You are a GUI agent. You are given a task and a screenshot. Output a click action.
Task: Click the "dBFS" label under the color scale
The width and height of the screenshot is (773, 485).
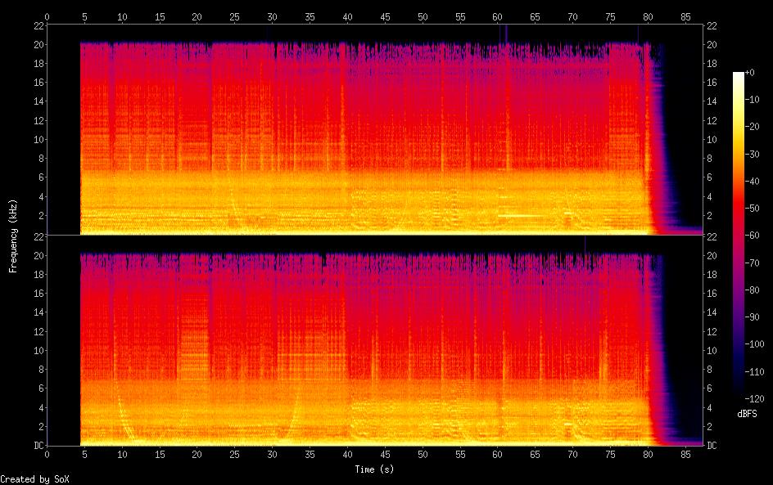pyautogui.click(x=747, y=414)
